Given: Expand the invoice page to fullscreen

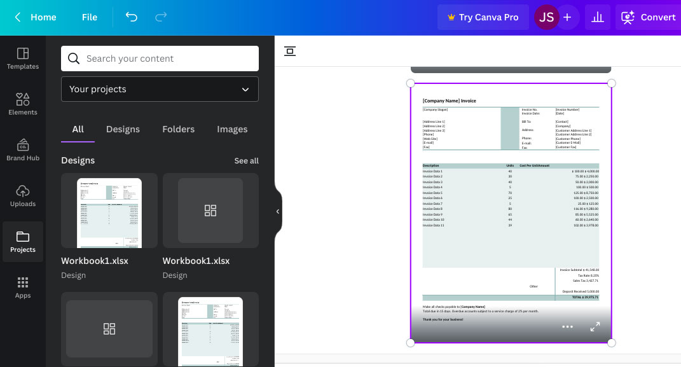Looking at the screenshot, I should (x=595, y=327).
